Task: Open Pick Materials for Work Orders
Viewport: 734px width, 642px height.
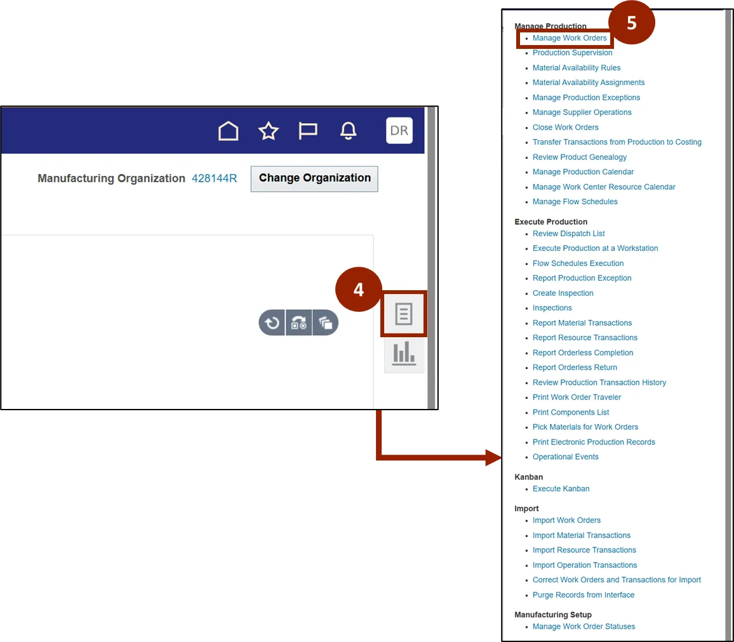Action: [585, 427]
